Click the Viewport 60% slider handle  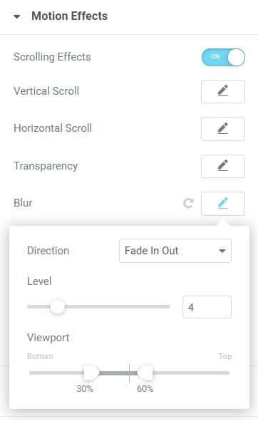pos(145,373)
